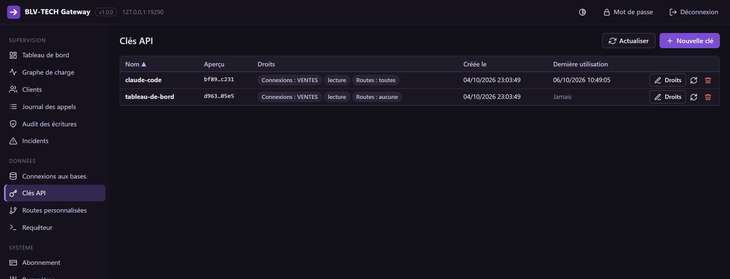Click the Créée le column header

coord(475,64)
